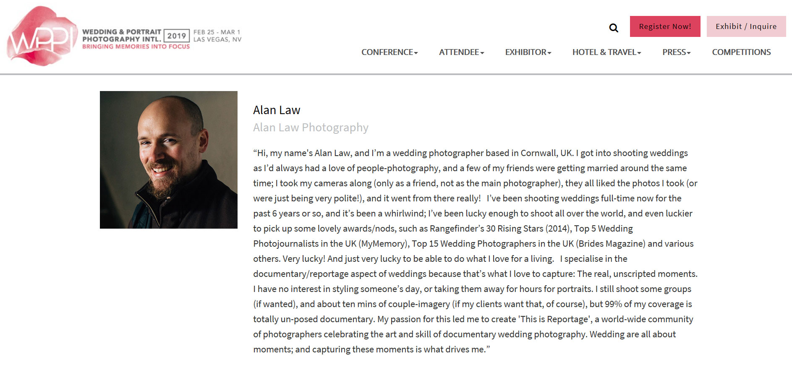The width and height of the screenshot is (792, 365).
Task: Select the HOTEL & TRAVEL menu
Action: coord(604,52)
